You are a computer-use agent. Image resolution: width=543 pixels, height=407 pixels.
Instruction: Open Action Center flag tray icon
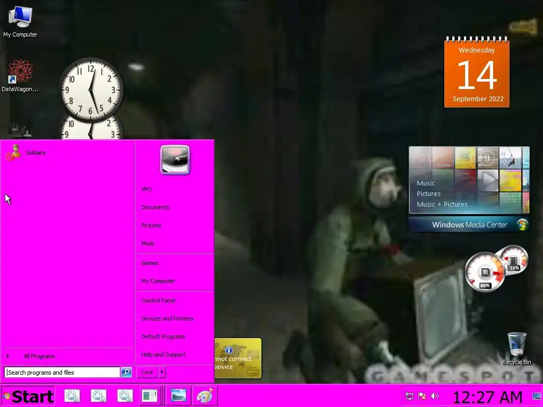click(422, 396)
